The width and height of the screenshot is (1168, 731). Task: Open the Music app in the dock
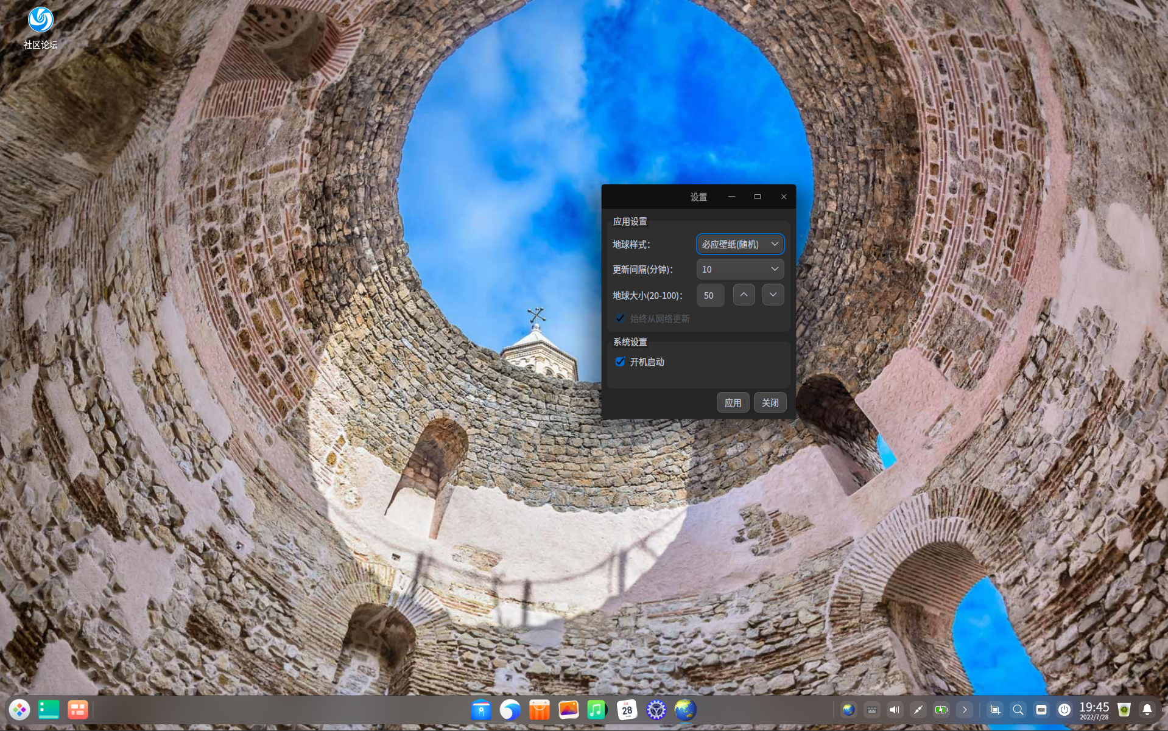597,710
